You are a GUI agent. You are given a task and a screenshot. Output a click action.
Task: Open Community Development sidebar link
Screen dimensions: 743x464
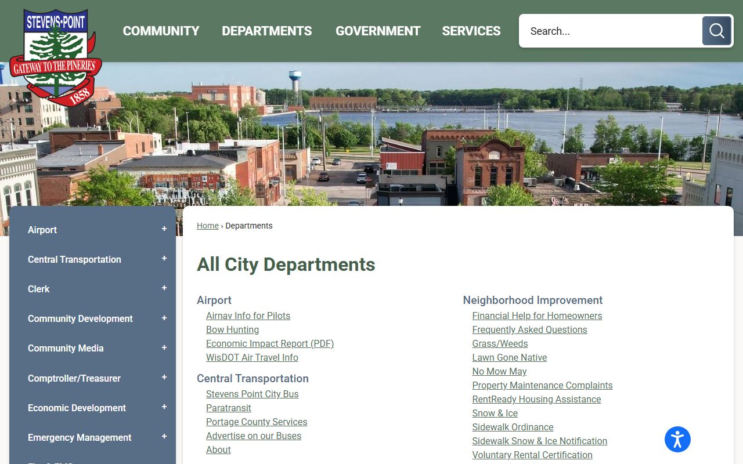[x=80, y=318]
